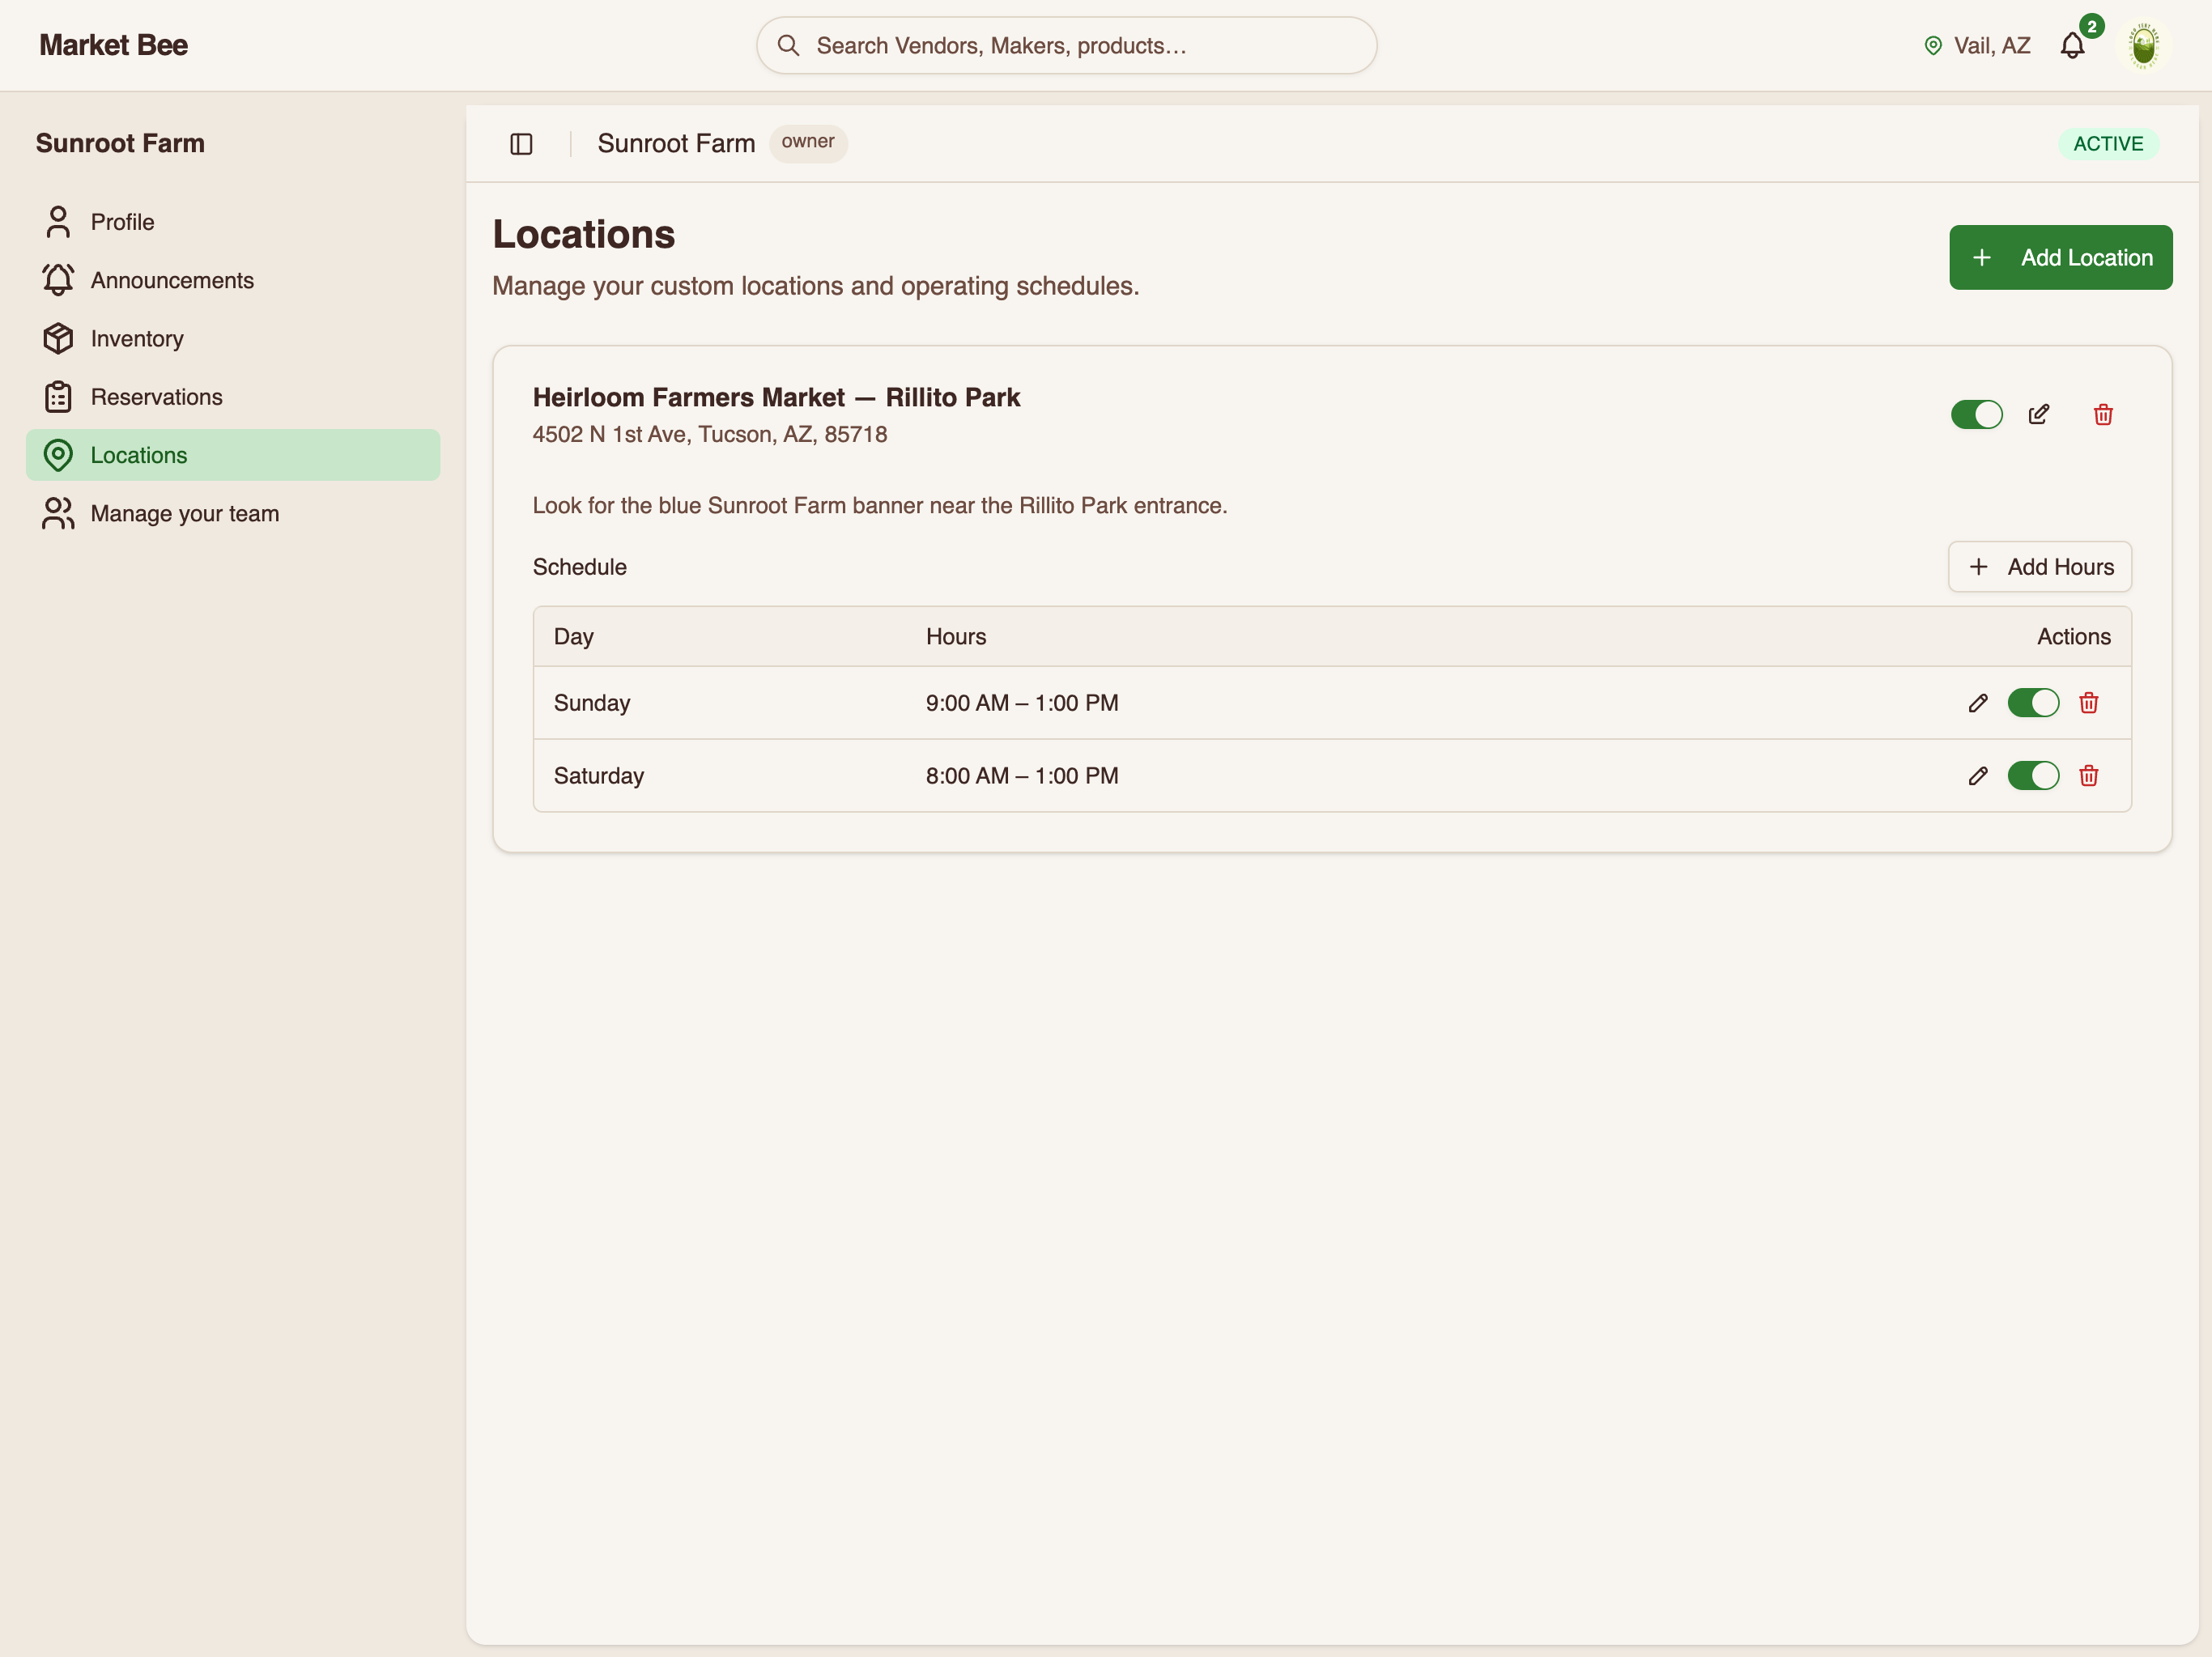The height and width of the screenshot is (1657, 2212).
Task: Click the Announcements bell icon in sidebar
Action: coord(58,280)
